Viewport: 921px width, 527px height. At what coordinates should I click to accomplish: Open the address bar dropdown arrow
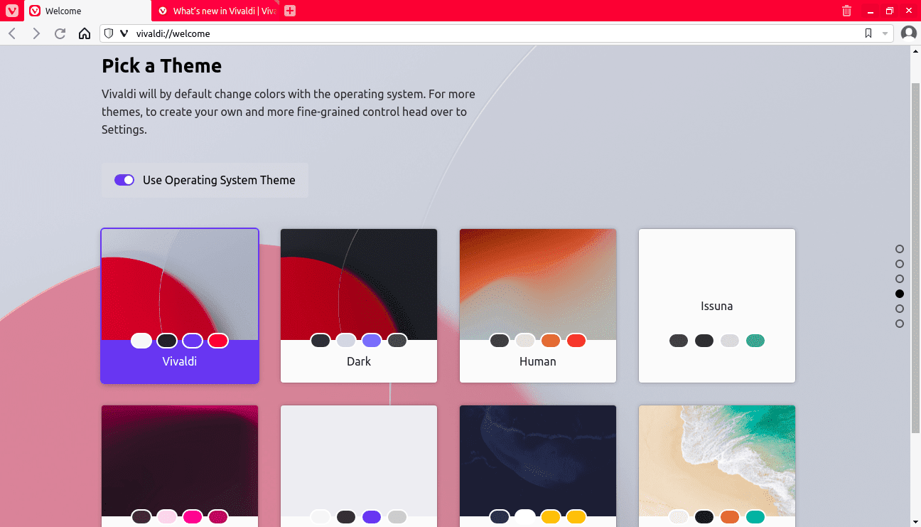(x=885, y=33)
